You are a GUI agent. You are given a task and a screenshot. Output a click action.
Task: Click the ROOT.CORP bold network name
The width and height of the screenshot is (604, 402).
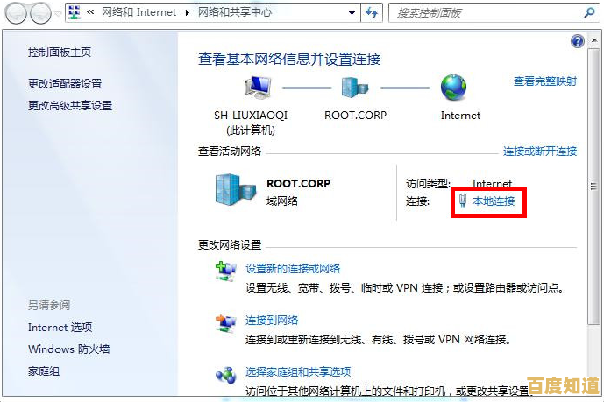tap(299, 184)
